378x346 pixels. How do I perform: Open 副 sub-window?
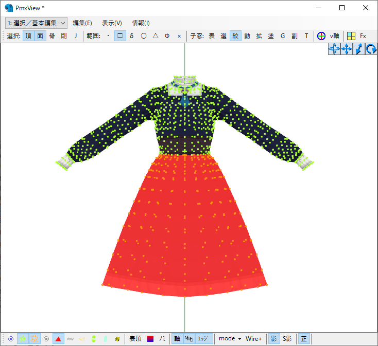(295, 36)
